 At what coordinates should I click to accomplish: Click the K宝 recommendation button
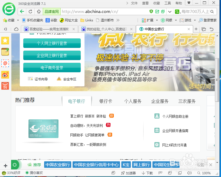tap(126, 165)
